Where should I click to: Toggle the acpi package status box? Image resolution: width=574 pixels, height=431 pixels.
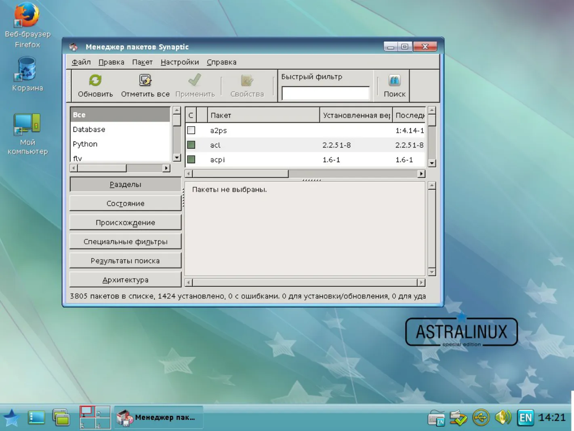click(x=191, y=159)
